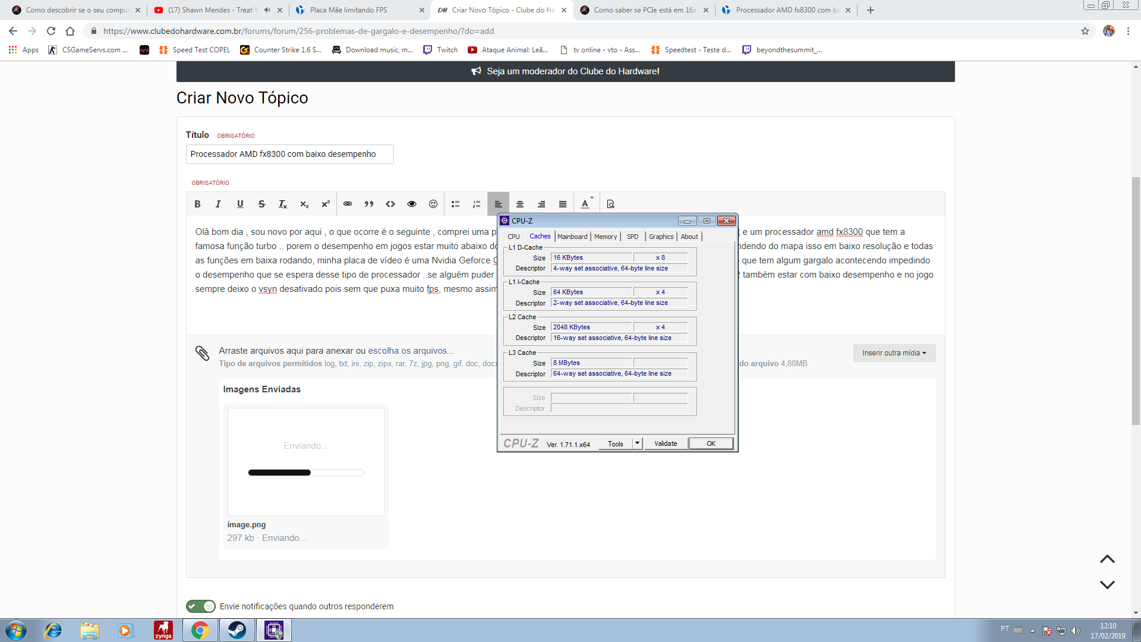The height and width of the screenshot is (642, 1141).
Task: Insert a bulleted list
Action: (455, 204)
